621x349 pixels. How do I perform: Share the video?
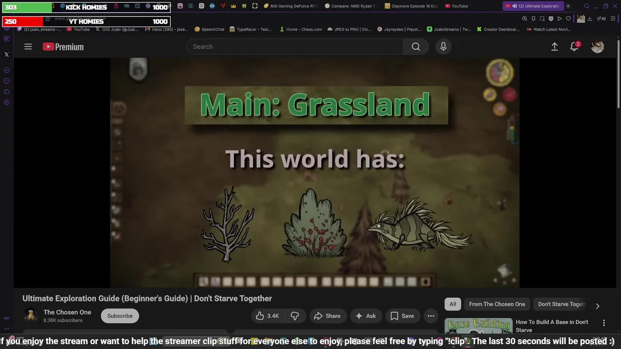(327, 316)
